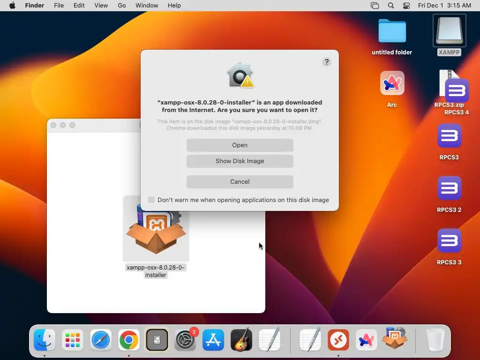Cancel the open app warning dialog
Image resolution: width=480 pixels, height=360 pixels.
(x=240, y=181)
